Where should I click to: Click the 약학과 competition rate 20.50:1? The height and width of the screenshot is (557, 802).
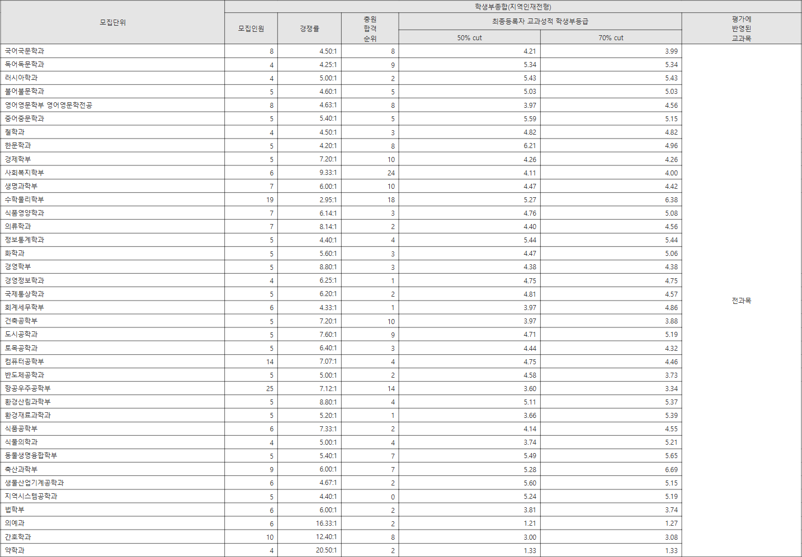tap(326, 550)
